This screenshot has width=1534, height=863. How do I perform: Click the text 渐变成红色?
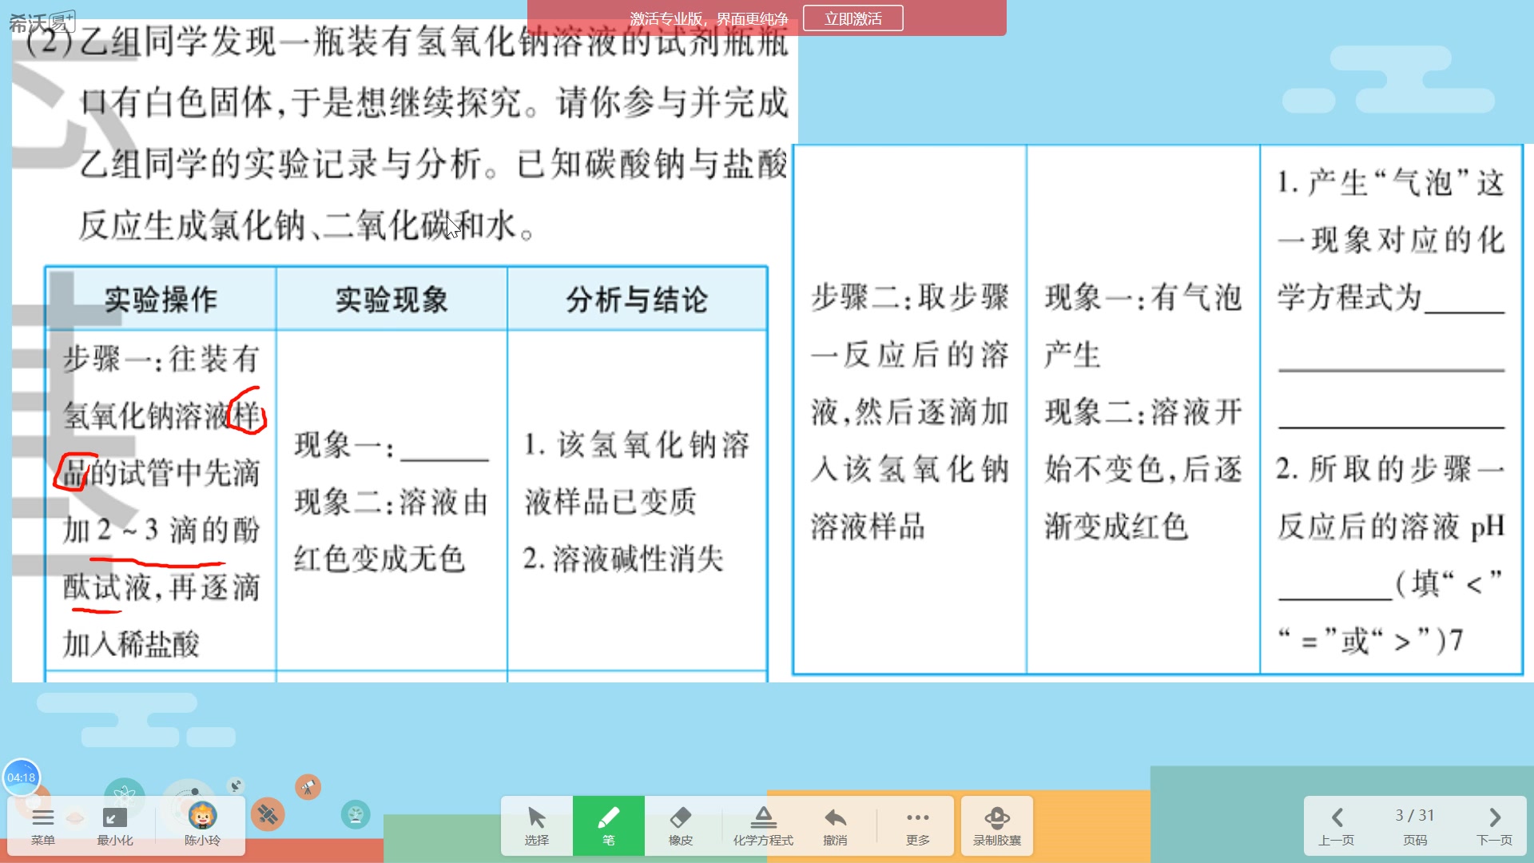coord(1116,527)
